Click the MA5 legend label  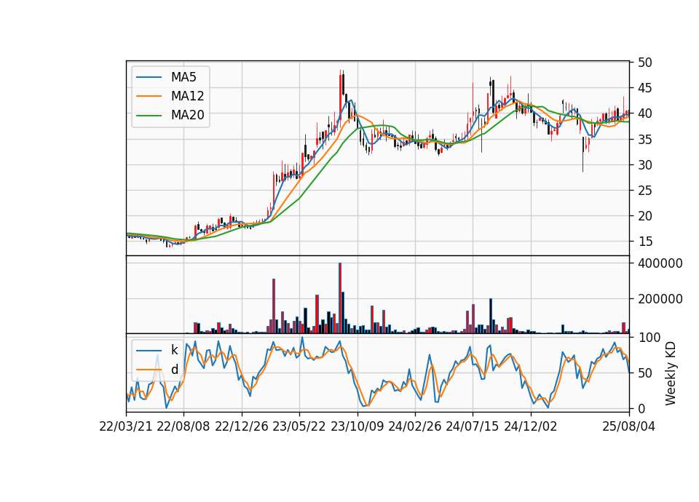(x=183, y=77)
